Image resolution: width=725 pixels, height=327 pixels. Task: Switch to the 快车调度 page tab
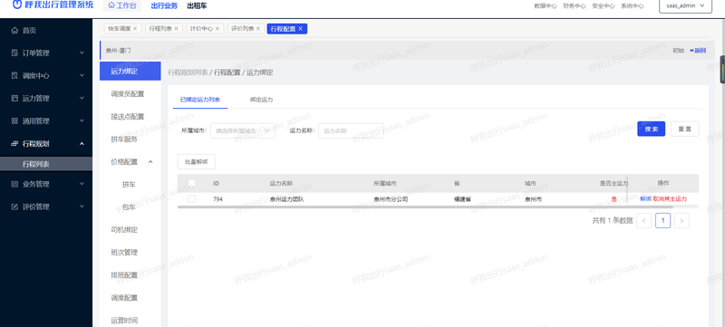pos(120,29)
